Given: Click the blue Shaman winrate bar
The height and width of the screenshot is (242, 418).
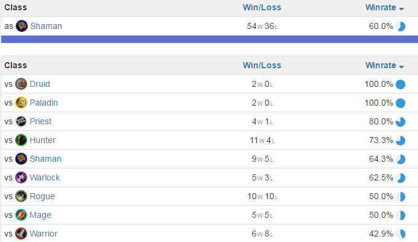Looking at the screenshot, I should (210, 39).
